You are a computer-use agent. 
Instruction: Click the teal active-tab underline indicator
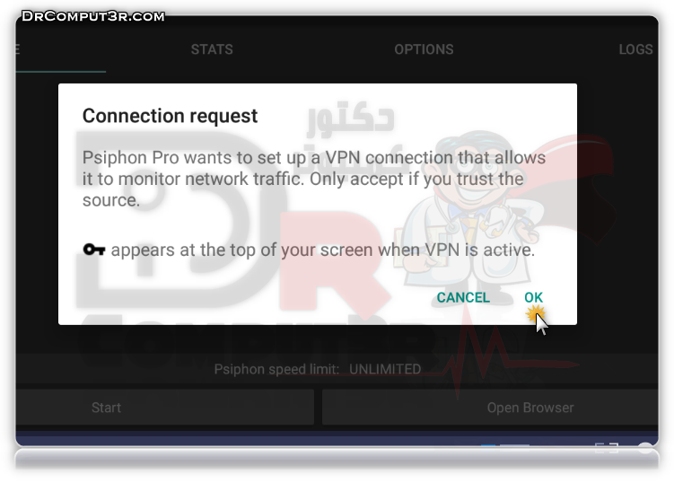pyautogui.click(x=61, y=72)
